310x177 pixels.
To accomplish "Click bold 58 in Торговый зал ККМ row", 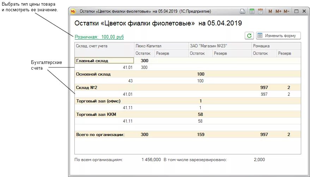I will (200, 114).
